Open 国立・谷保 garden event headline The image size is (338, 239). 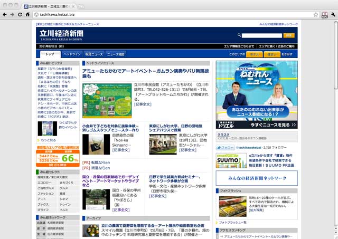point(110,181)
